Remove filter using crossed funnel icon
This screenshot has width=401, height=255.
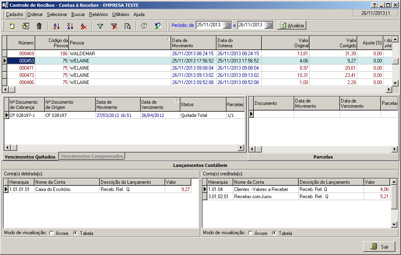[x=114, y=26]
